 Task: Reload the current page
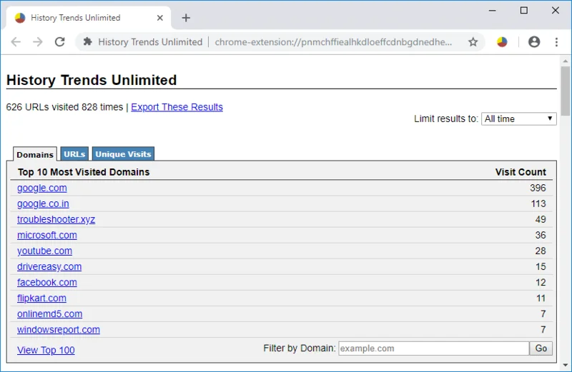pos(60,42)
